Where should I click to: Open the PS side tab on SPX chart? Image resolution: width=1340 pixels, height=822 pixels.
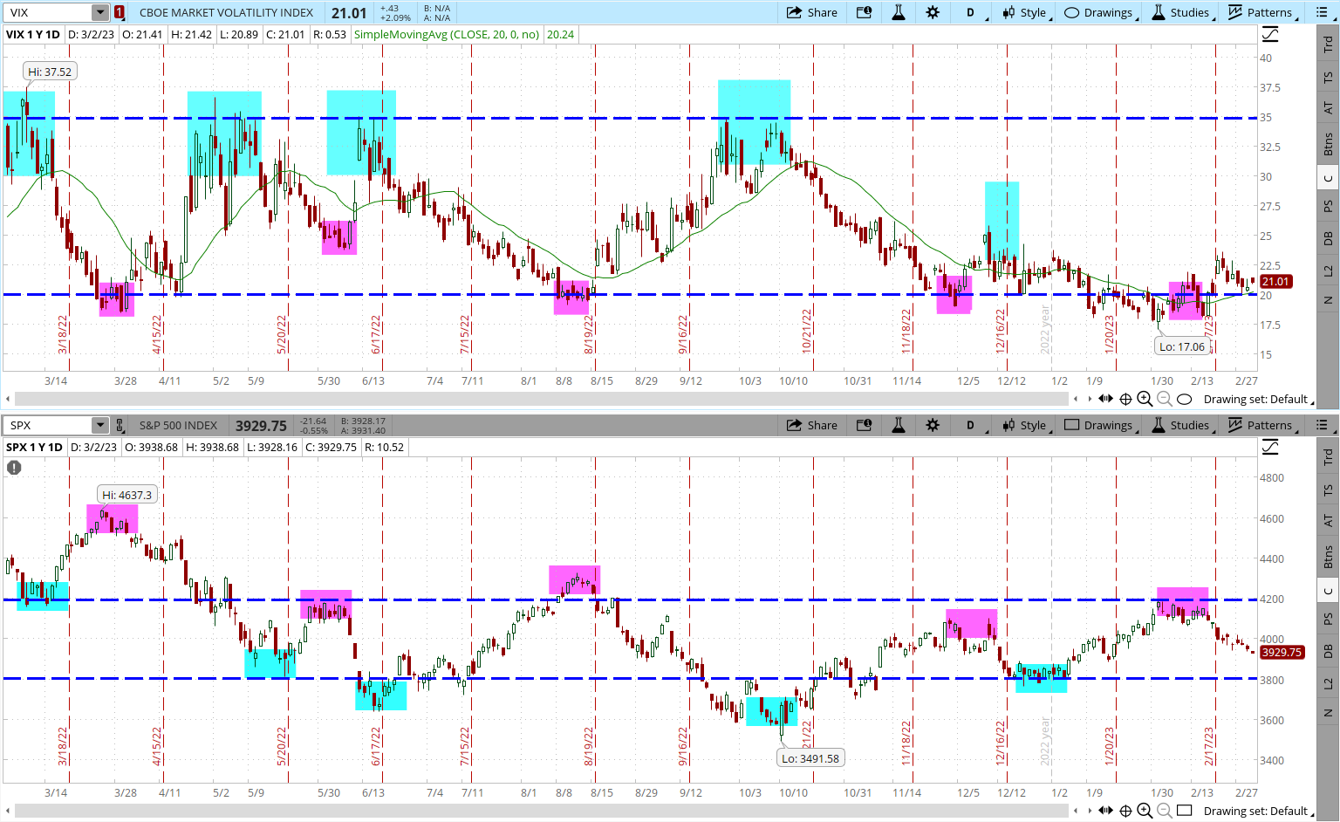point(1328,619)
